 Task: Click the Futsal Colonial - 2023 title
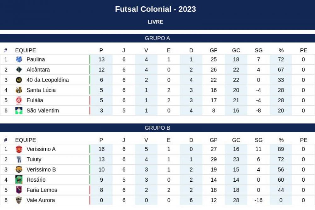tap(156, 9)
